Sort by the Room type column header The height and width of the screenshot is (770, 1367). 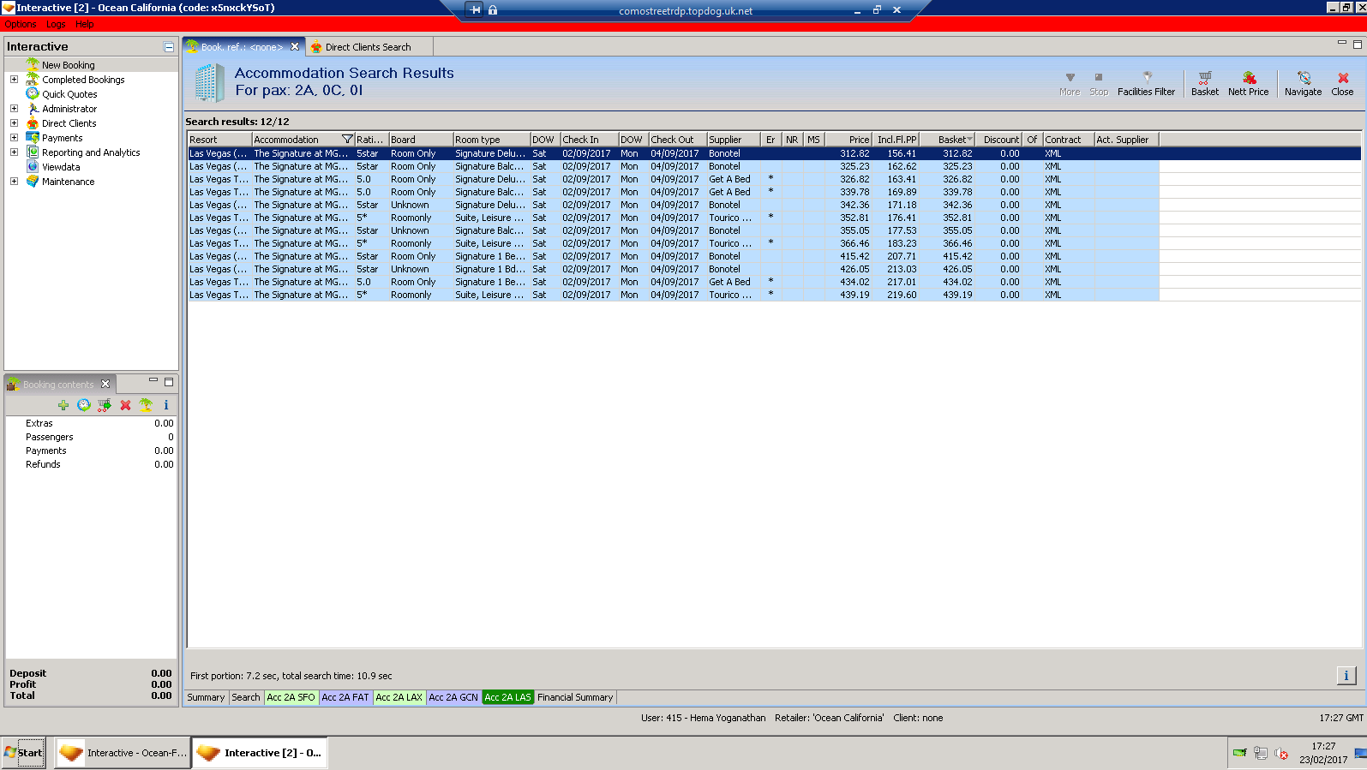pos(491,140)
